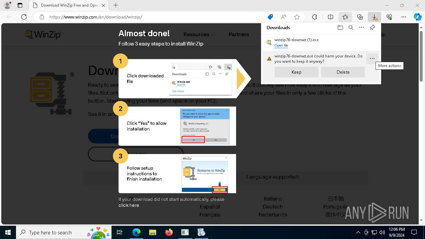Screen dimensions: 425x239
Task: Add this page to favorites
Action: [297, 17]
